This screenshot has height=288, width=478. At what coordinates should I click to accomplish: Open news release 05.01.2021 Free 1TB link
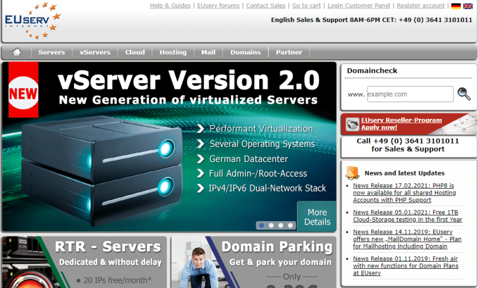[x=407, y=216]
